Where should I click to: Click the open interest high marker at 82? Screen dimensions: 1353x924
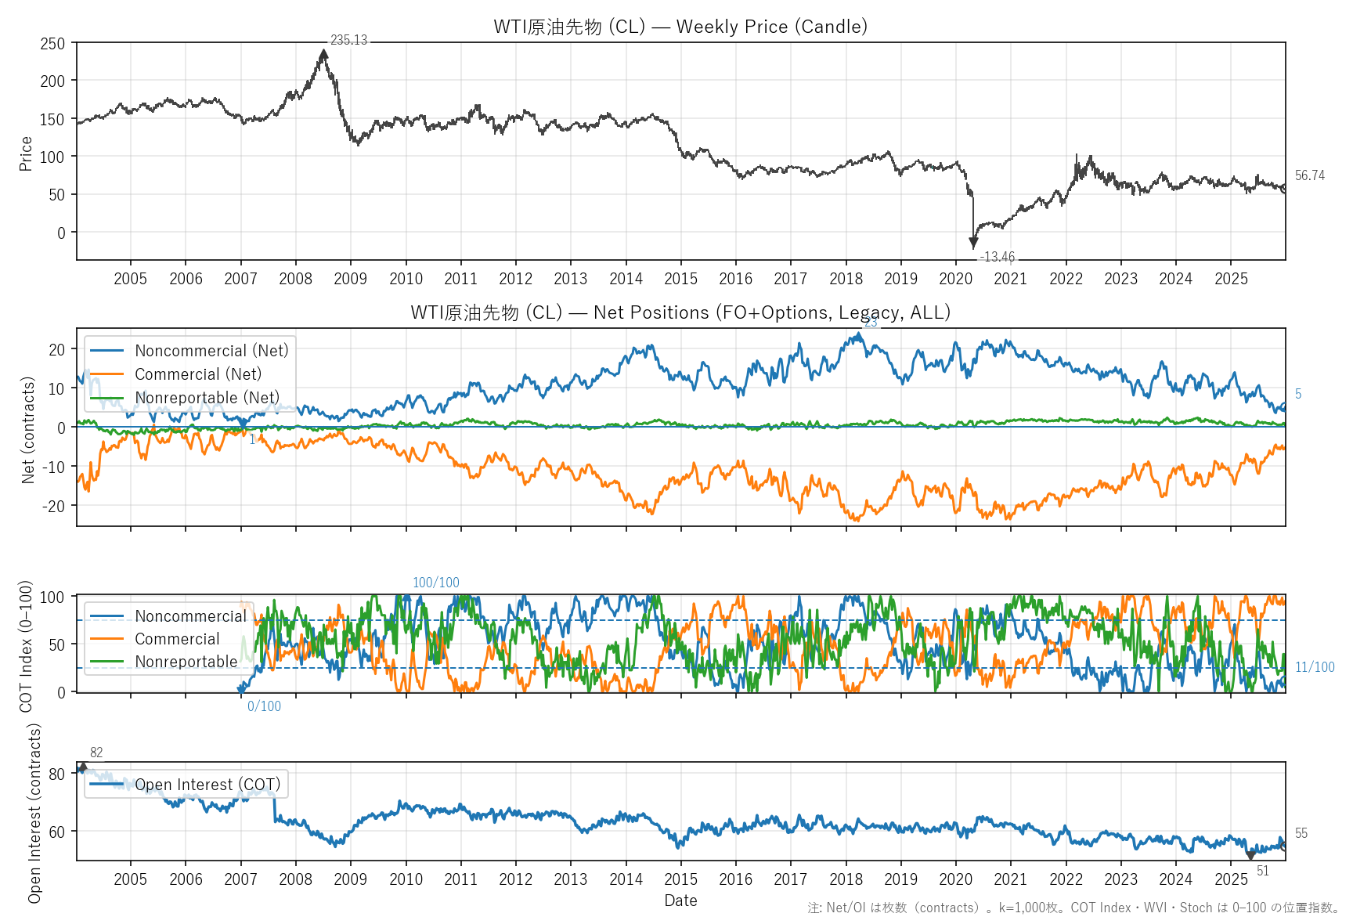click(82, 768)
